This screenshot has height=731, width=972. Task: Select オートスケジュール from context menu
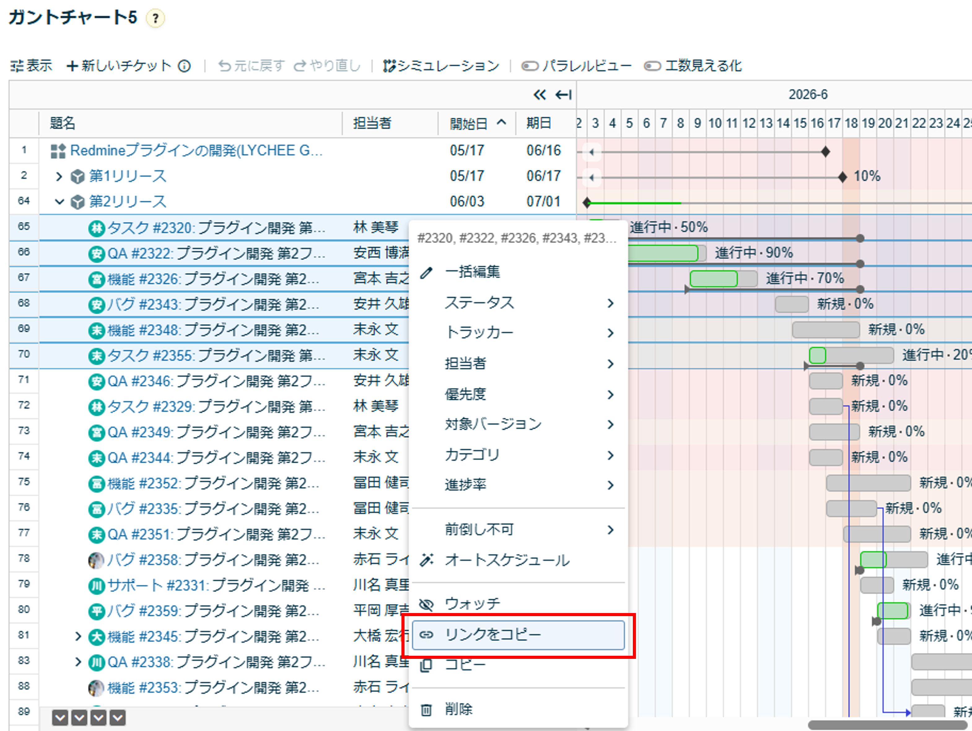518,560
